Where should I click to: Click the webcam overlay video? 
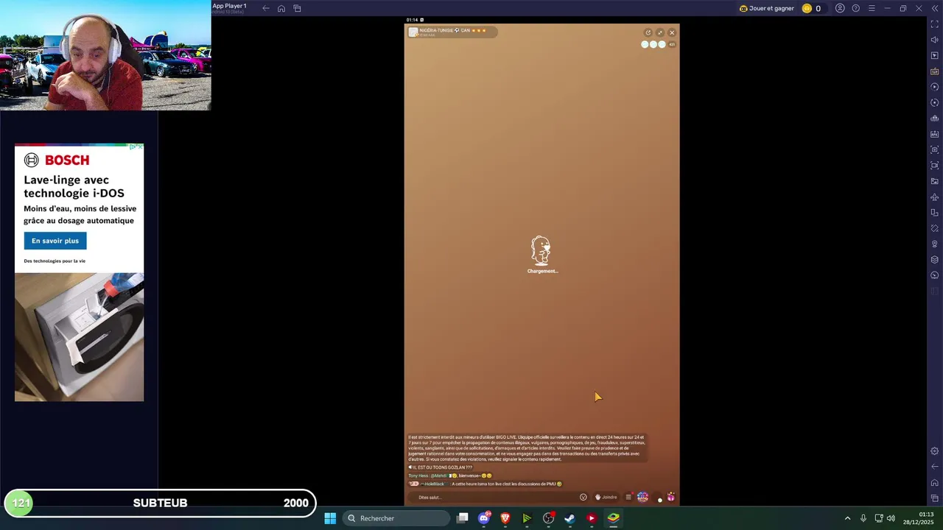click(x=105, y=55)
